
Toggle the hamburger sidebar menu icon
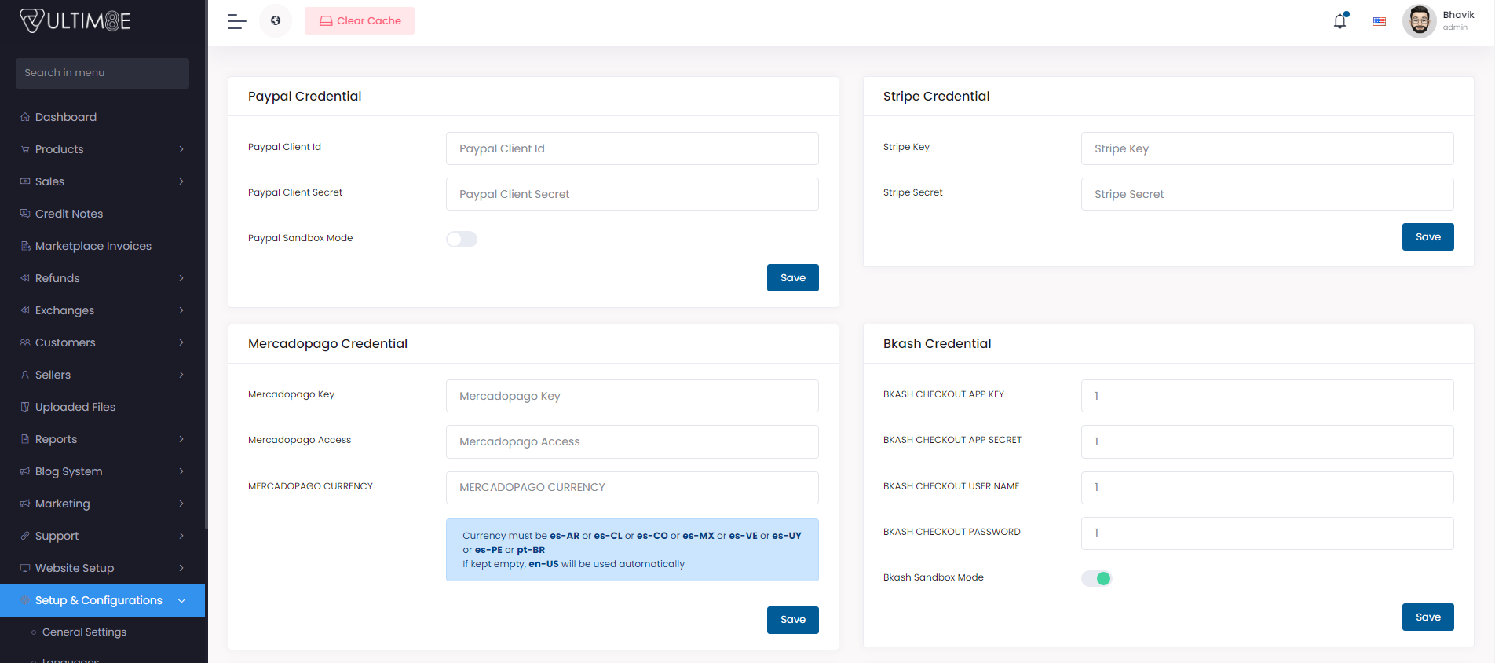pyautogui.click(x=237, y=21)
